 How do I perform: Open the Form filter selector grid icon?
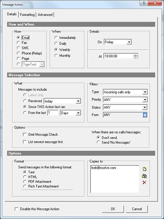point(145,115)
